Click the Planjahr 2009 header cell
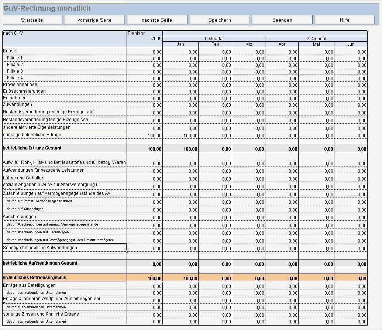The image size is (382, 330). point(145,39)
